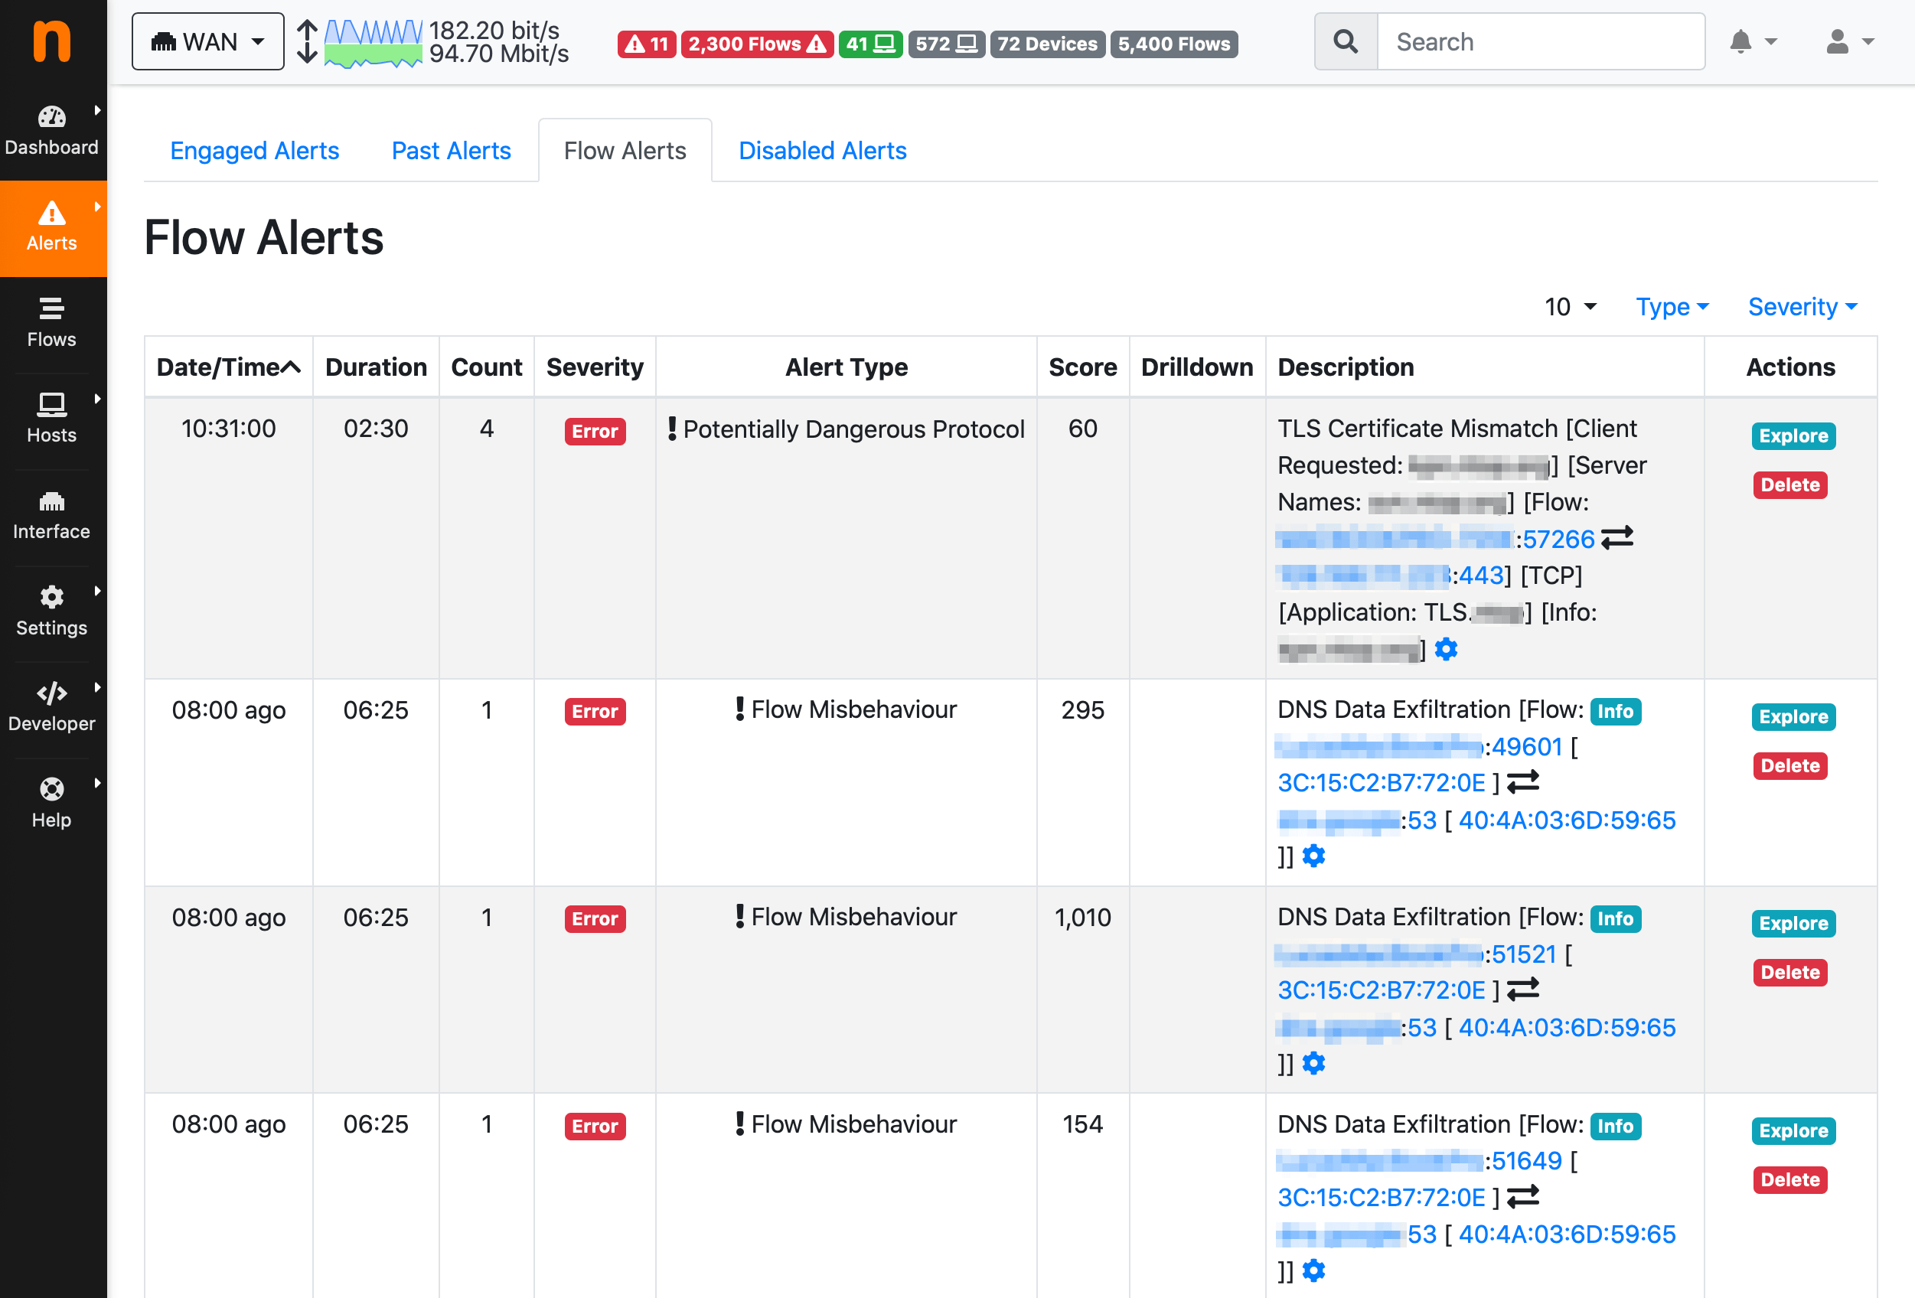Open the Help lifebuoy icon
This screenshot has height=1298, width=1915.
pyautogui.click(x=52, y=789)
